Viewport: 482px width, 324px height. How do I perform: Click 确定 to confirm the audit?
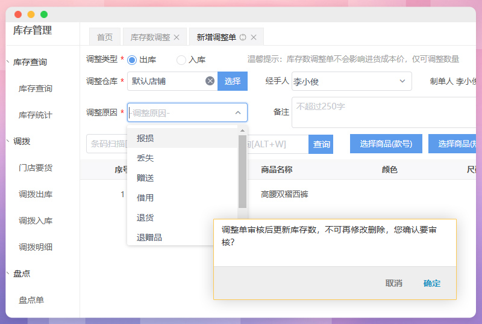(432, 283)
